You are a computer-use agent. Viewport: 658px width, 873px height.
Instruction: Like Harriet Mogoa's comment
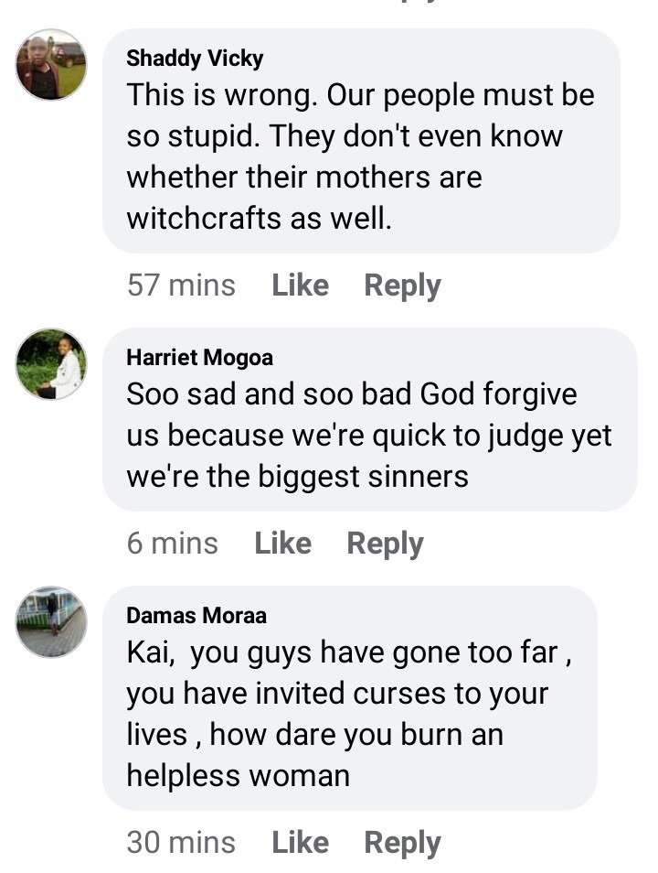(283, 543)
